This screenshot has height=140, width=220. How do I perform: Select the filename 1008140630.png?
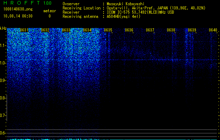pos(18,9)
